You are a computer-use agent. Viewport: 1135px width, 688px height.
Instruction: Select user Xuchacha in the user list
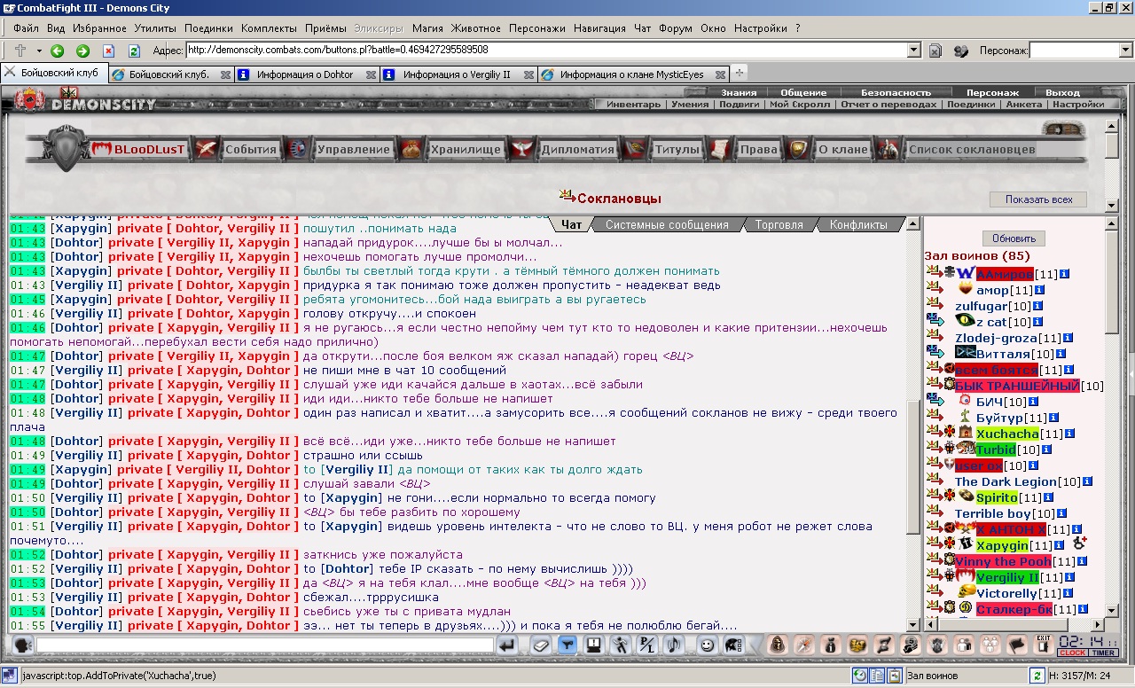tap(1007, 434)
